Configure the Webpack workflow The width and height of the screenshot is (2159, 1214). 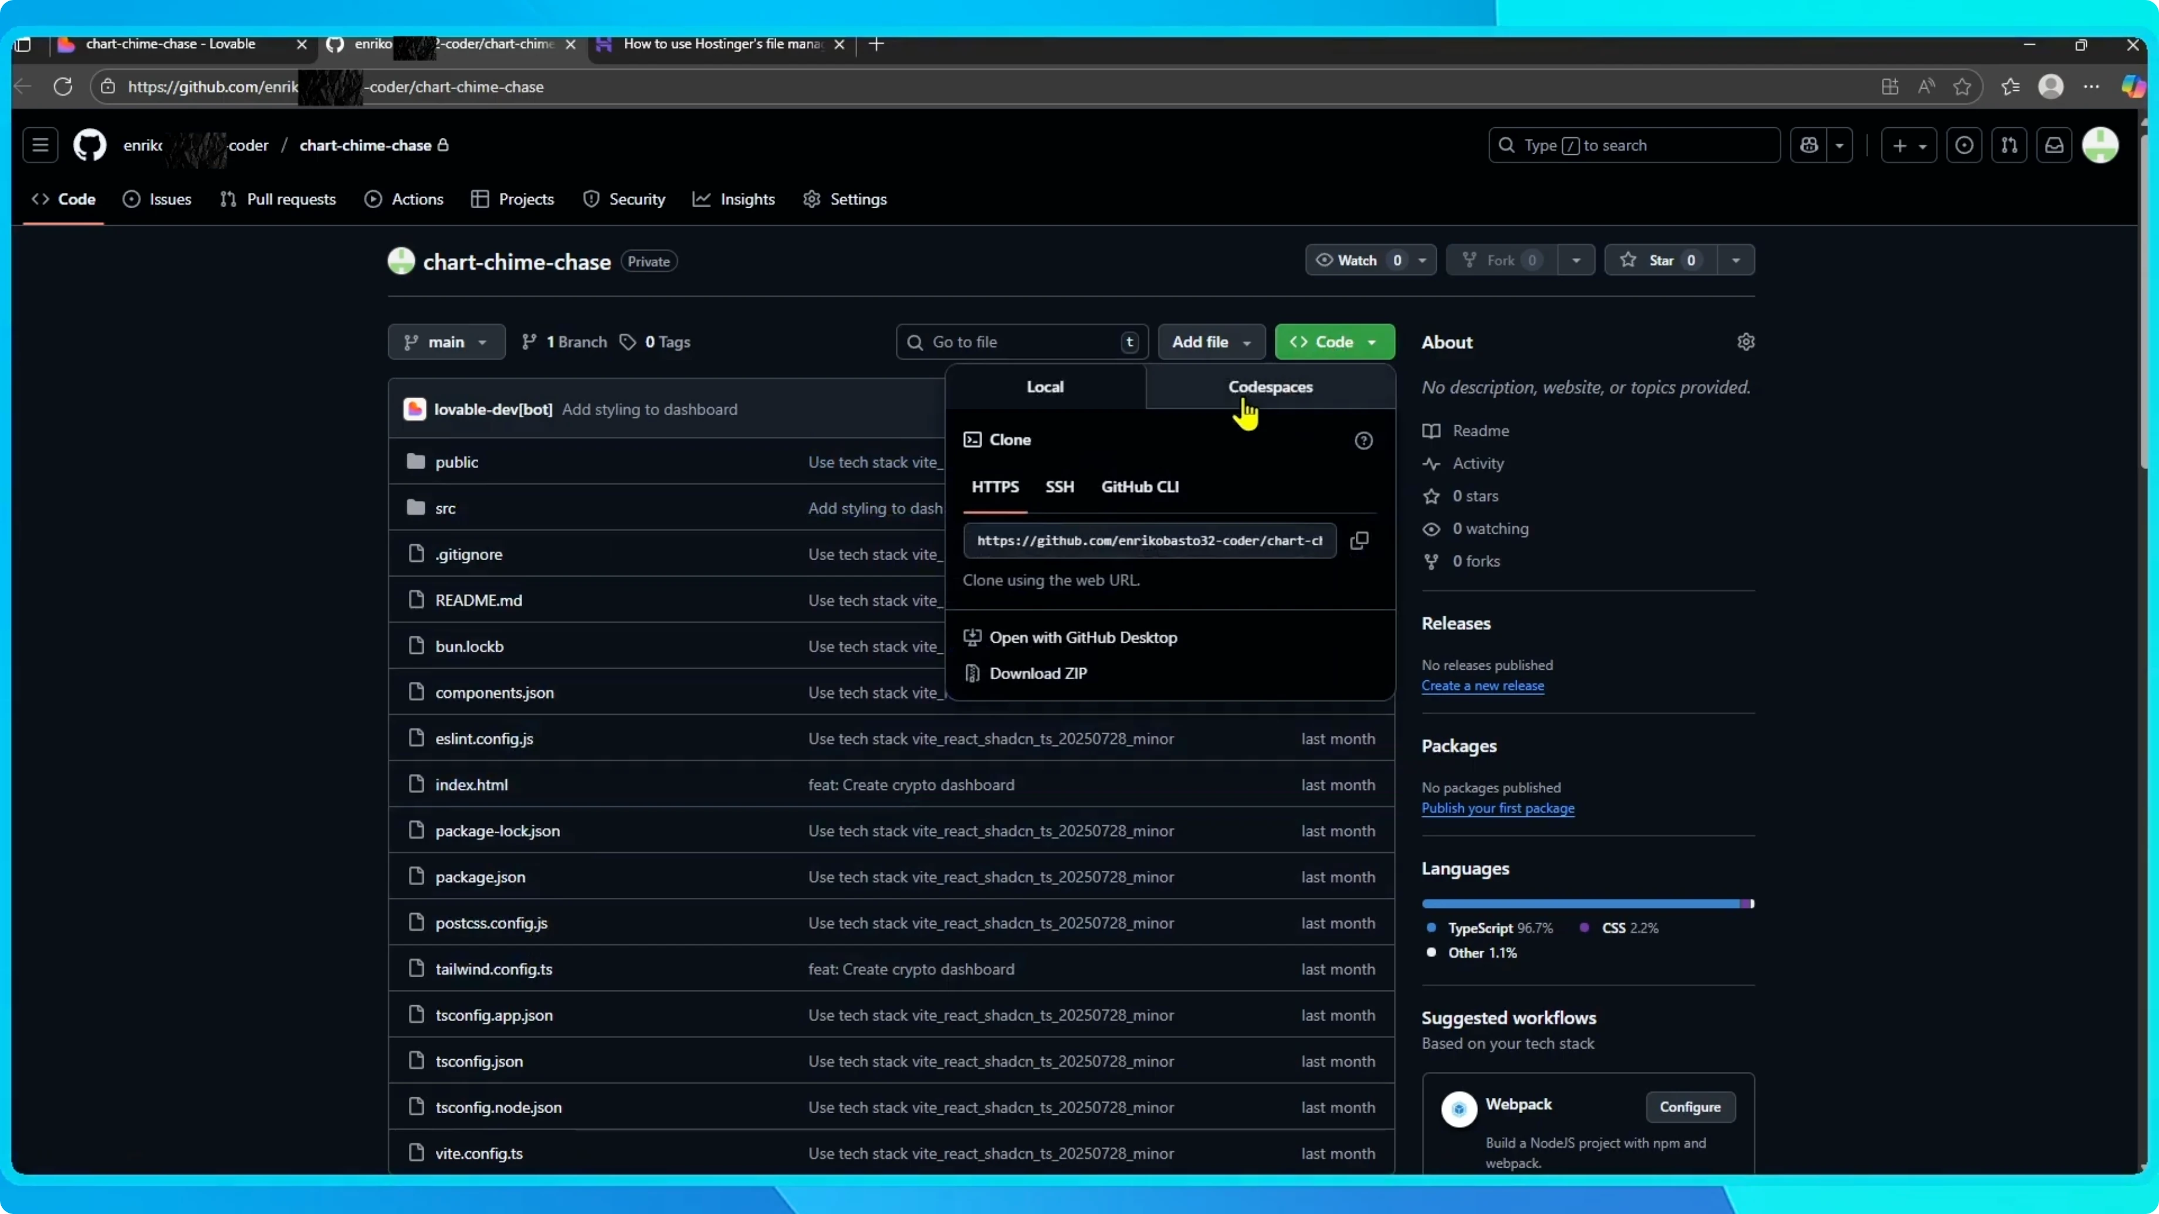click(x=1690, y=1107)
